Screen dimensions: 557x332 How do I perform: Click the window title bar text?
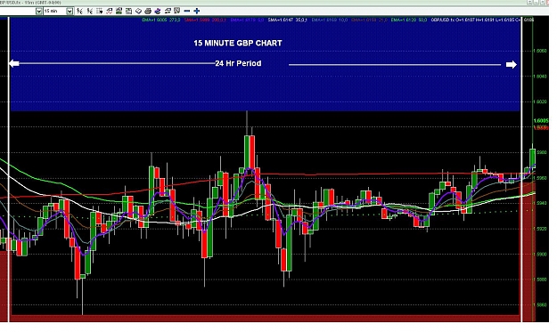tap(30, 3)
